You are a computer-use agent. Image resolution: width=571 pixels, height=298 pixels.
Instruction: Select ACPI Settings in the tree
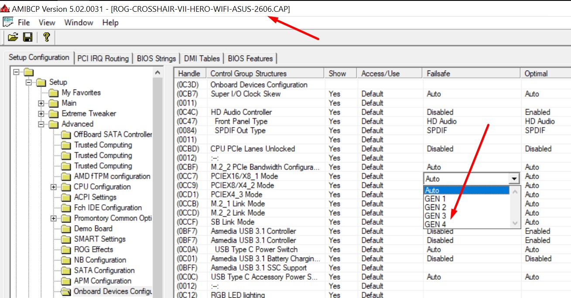click(x=95, y=197)
